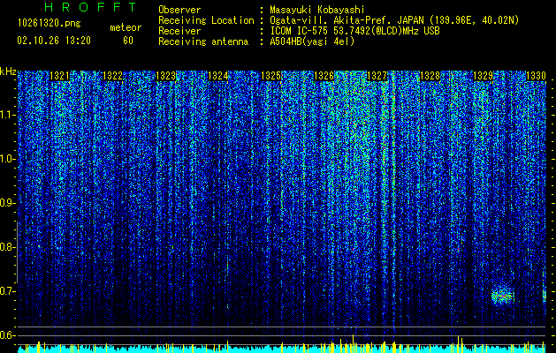Click the 1328 time marker

pos(430,76)
